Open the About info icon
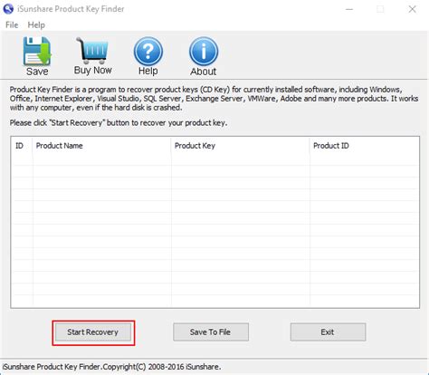 pyautogui.click(x=204, y=51)
